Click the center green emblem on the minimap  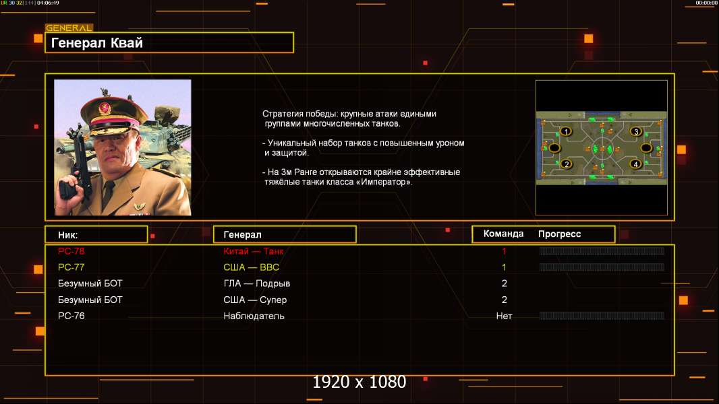coord(602,149)
